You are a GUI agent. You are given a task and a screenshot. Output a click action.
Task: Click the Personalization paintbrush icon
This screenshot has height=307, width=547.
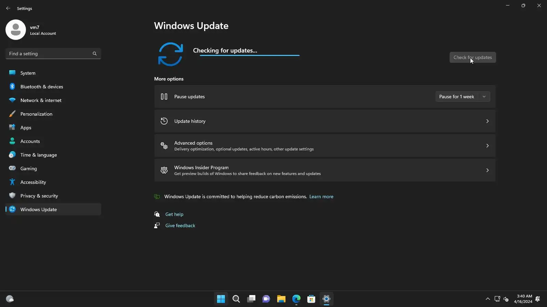point(12,114)
